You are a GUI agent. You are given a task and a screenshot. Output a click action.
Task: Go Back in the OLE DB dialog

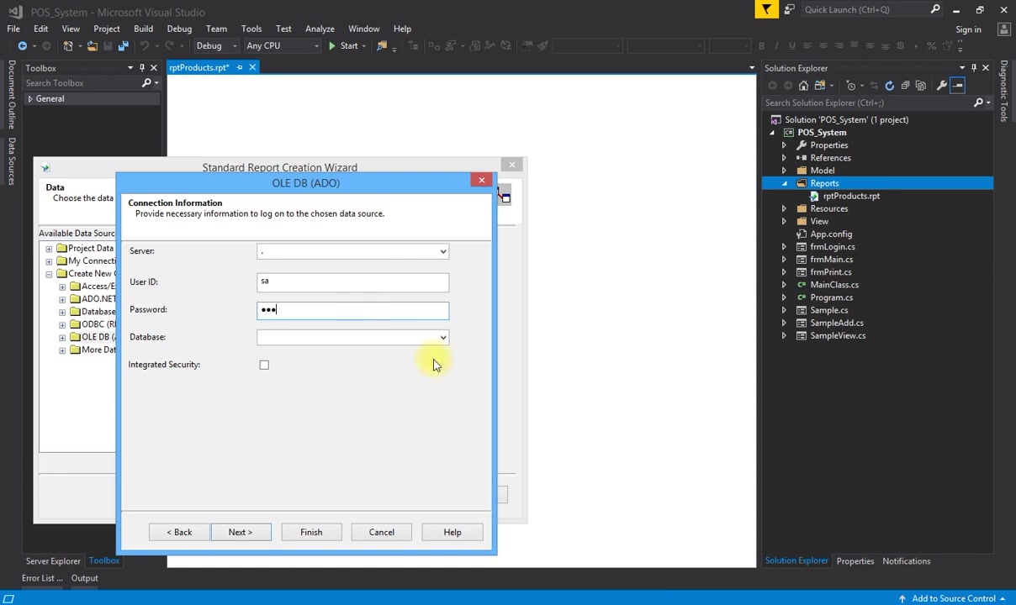[179, 532]
